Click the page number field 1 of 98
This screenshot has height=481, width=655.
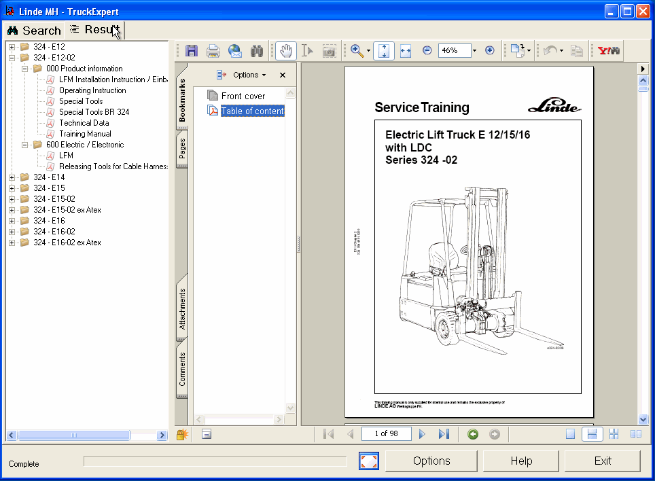click(387, 434)
